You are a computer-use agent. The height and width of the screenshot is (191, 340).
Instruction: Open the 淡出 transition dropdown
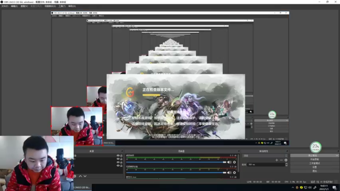265,156
